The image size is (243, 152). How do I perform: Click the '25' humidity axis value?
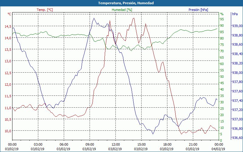click(222, 109)
